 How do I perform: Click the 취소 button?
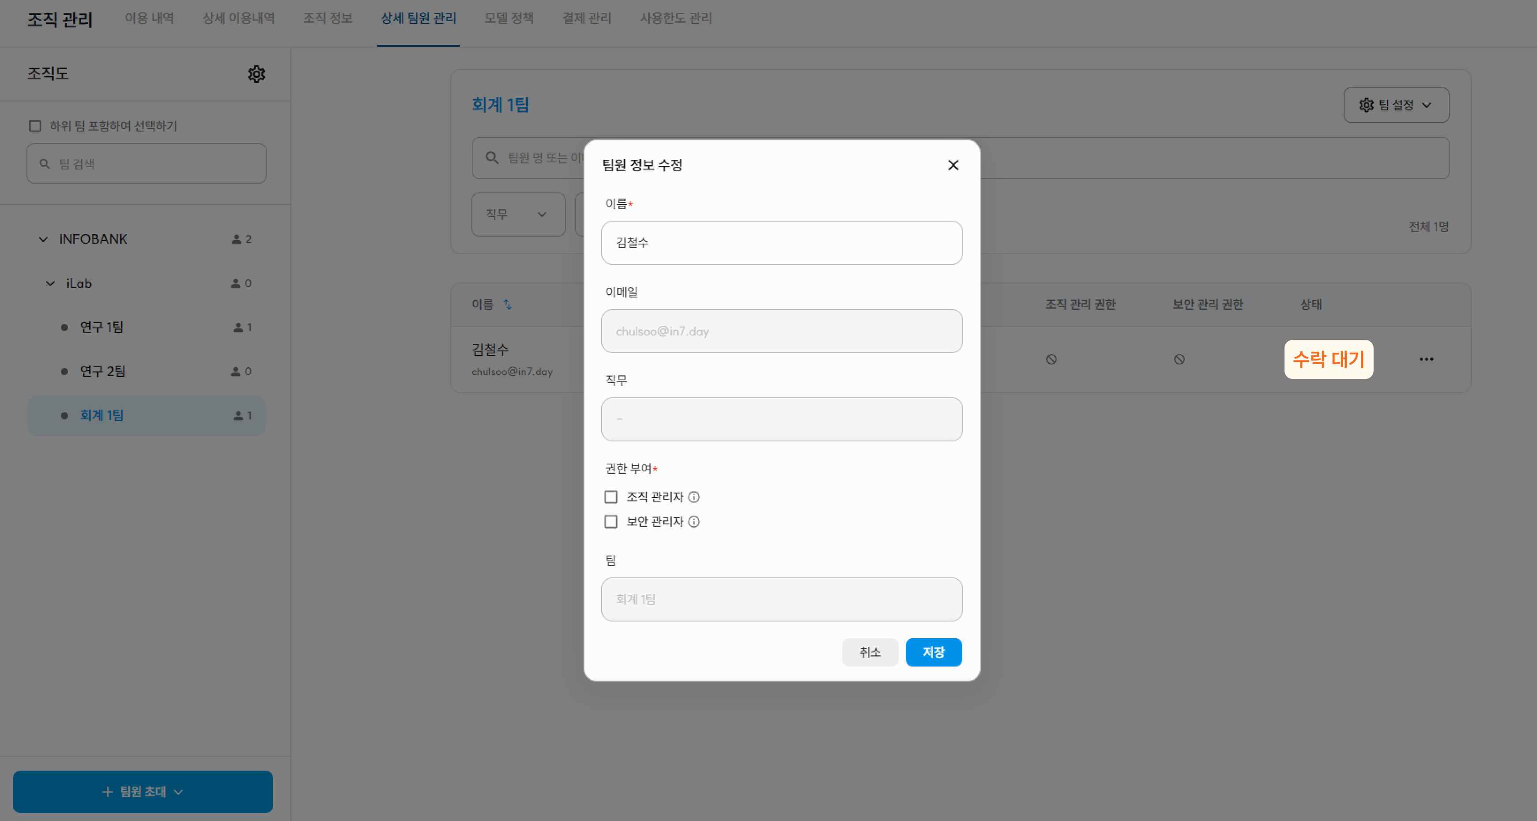[x=869, y=652]
